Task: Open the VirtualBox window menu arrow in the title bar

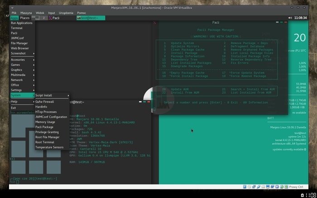Action: point(12,8)
